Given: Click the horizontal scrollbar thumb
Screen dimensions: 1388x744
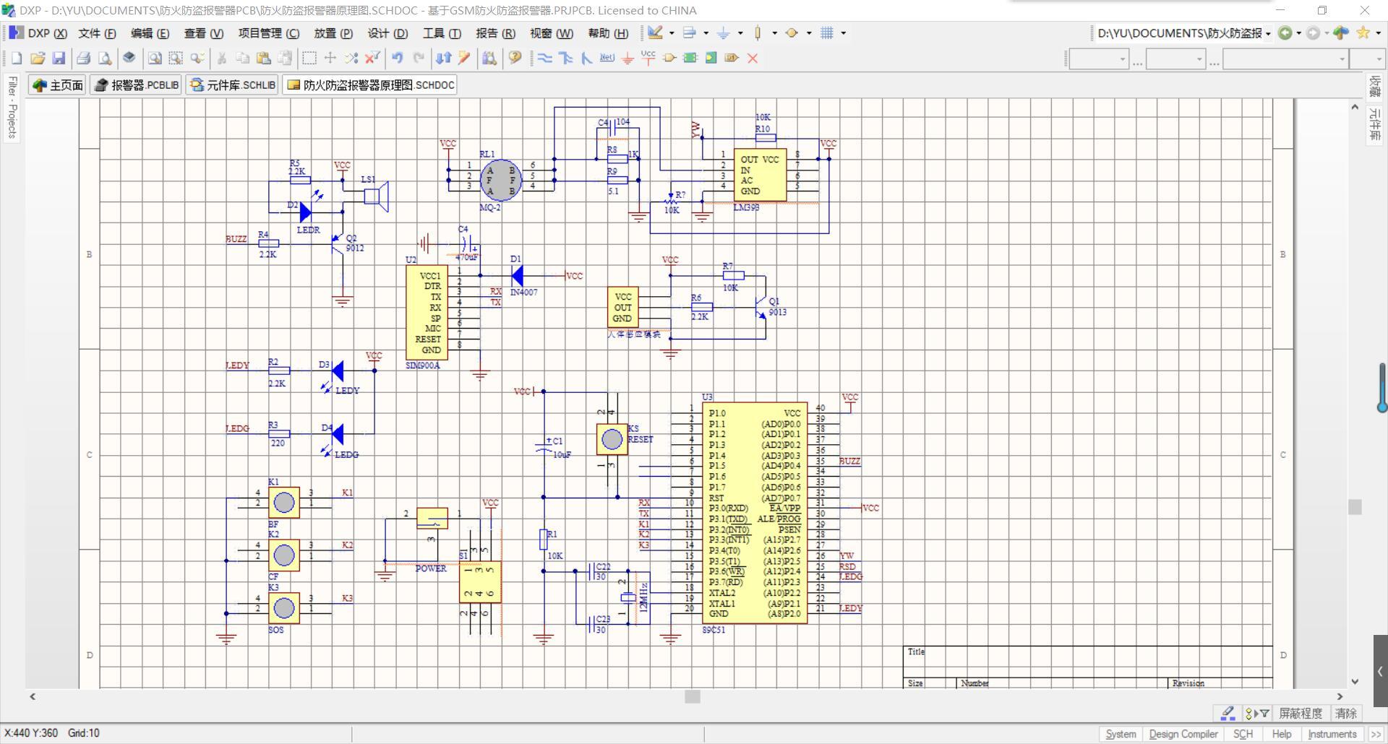Looking at the screenshot, I should [x=693, y=696].
